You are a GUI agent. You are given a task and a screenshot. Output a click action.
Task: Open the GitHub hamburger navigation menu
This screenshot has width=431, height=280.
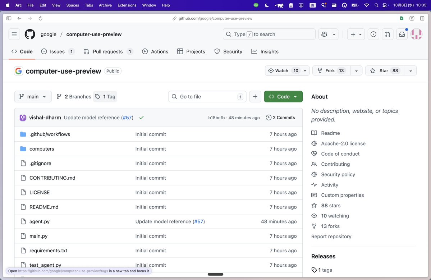pyautogui.click(x=14, y=35)
